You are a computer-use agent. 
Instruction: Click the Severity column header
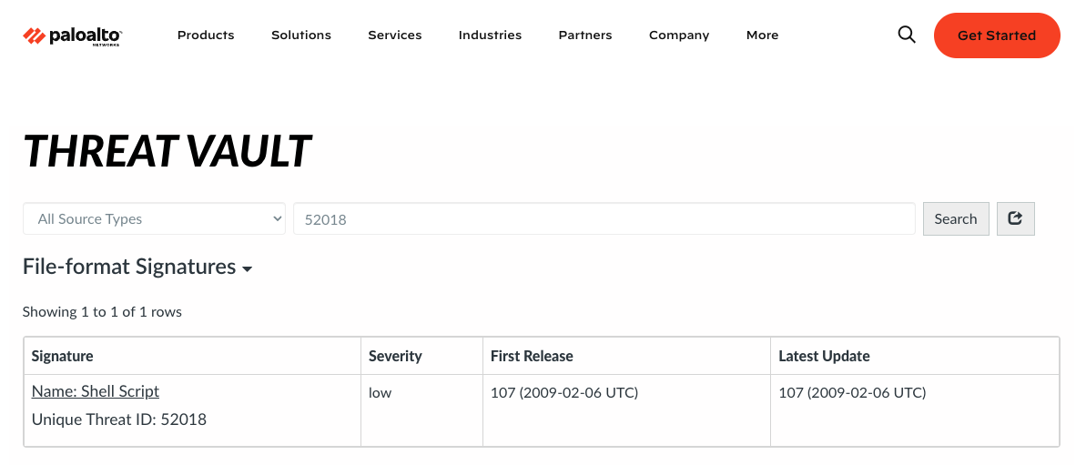coord(395,356)
